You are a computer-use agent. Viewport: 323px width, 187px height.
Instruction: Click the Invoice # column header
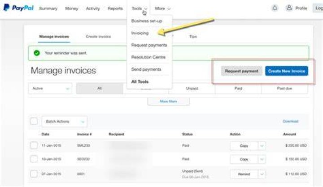tap(84, 134)
